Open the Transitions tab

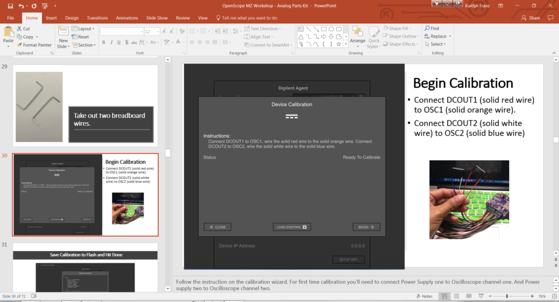click(97, 18)
